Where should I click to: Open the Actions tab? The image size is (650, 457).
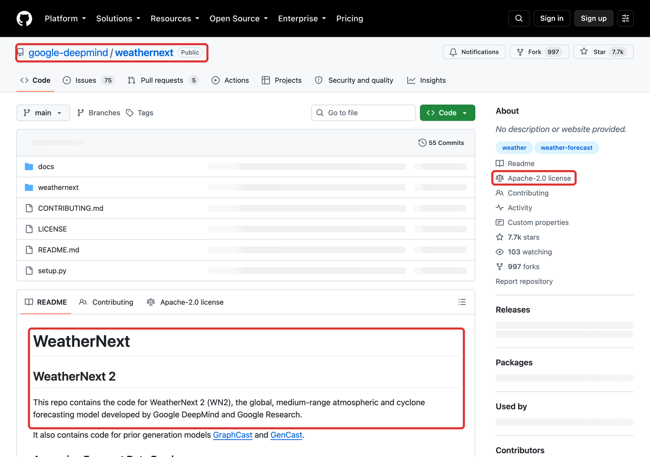point(230,80)
